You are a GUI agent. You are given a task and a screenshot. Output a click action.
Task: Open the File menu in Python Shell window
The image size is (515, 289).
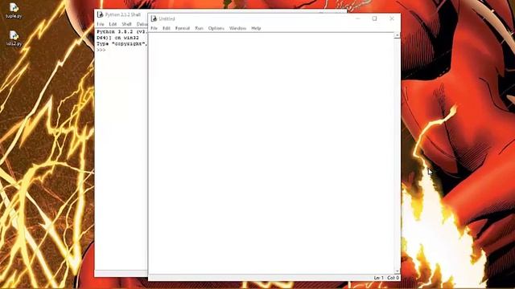(101, 24)
